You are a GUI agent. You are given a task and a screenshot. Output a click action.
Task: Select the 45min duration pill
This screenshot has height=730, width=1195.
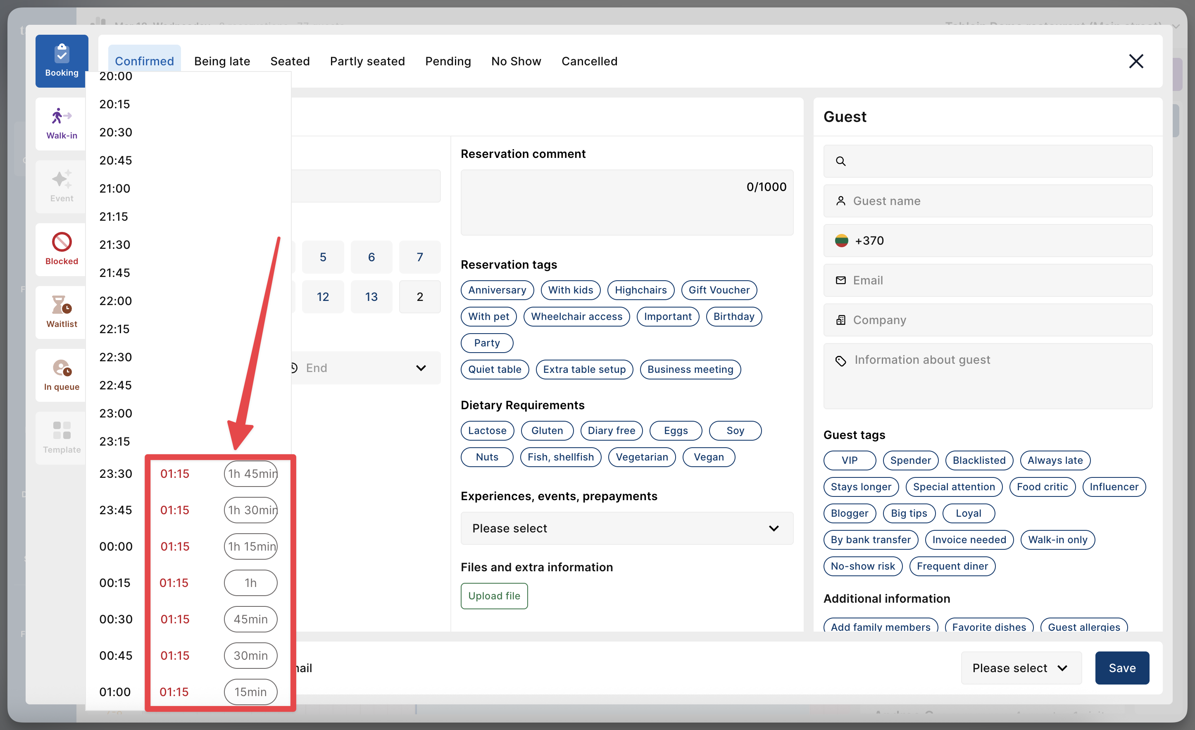pyautogui.click(x=250, y=618)
